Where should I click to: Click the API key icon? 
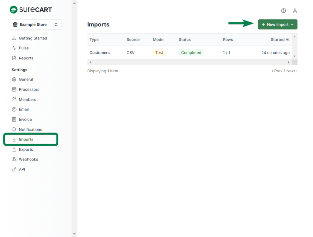(14, 169)
